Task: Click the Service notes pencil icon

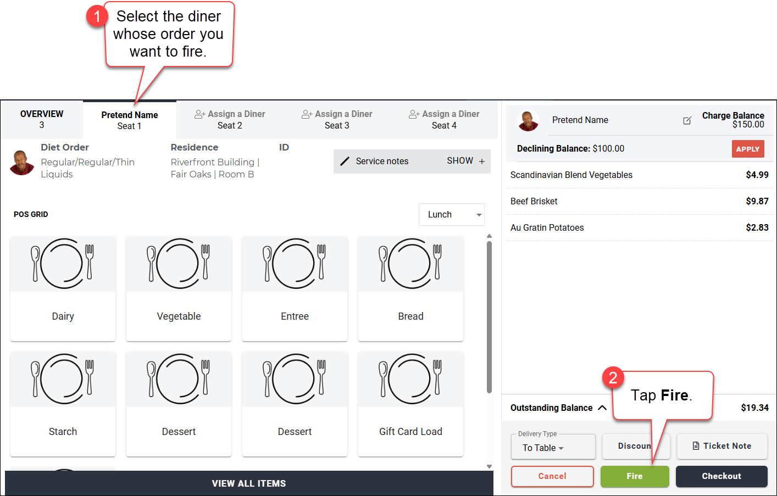Action: click(345, 161)
